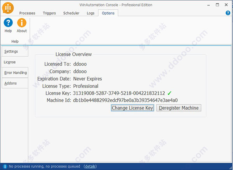Click the status bar info icon
This screenshot has height=170, width=233.
coord(5,167)
